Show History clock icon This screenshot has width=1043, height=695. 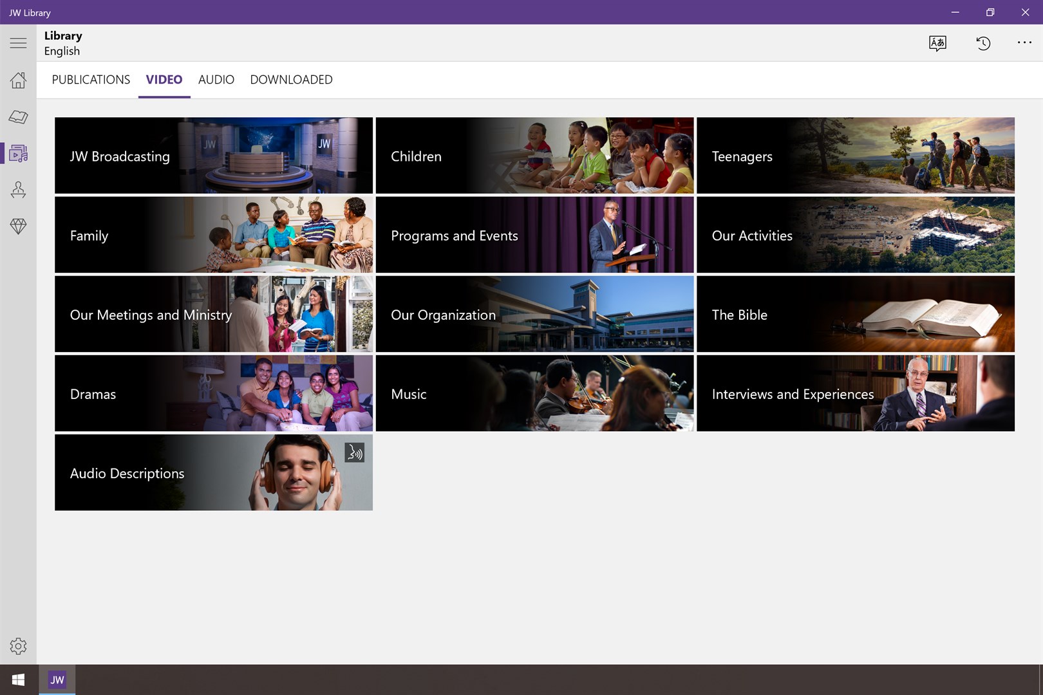[x=983, y=43]
